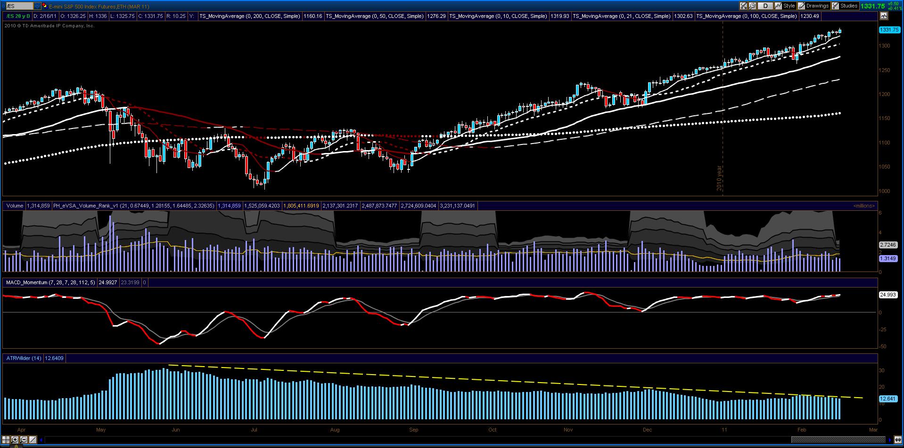This screenshot has width=904, height=448.
Task: Click the R: 10.25 range value
Action: pyautogui.click(x=176, y=16)
